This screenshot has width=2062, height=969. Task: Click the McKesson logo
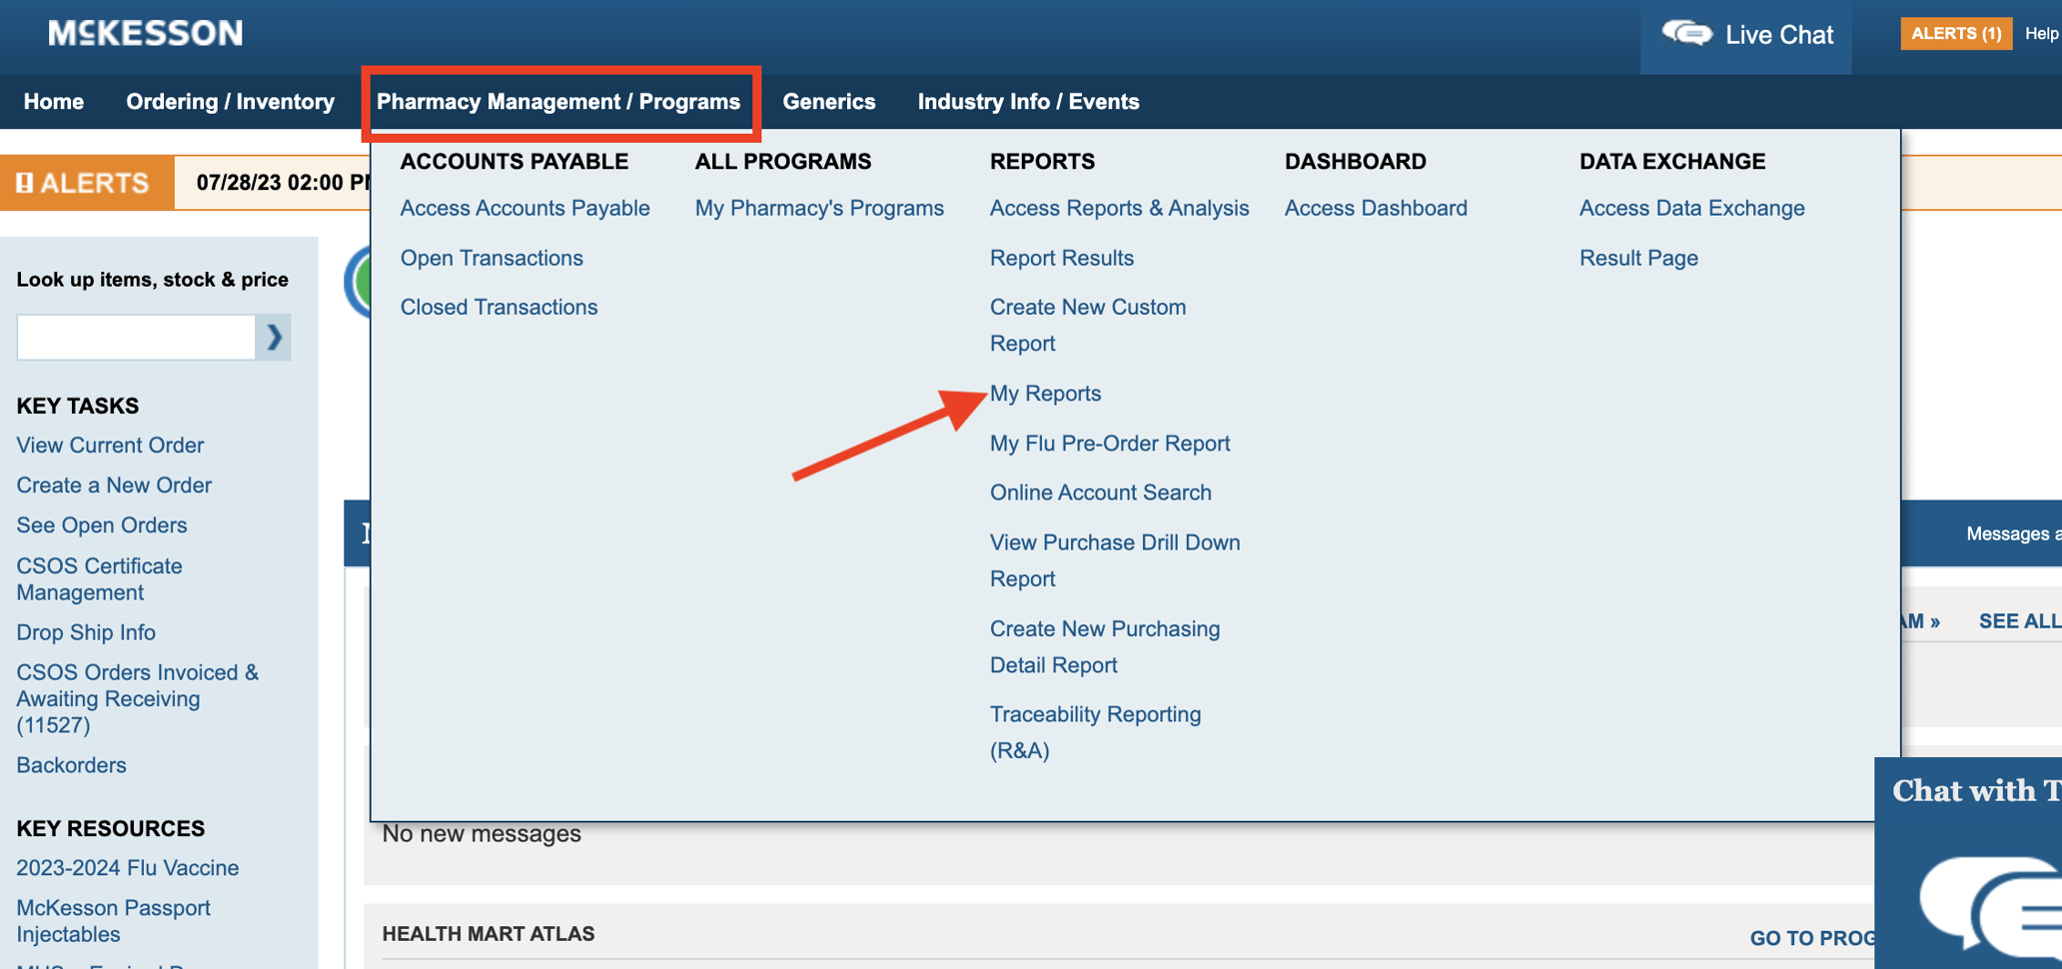(x=144, y=32)
